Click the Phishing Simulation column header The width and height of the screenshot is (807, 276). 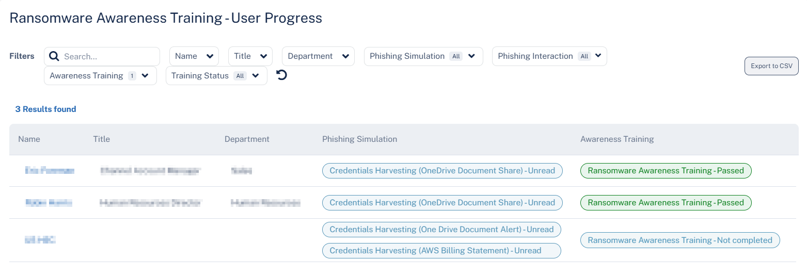[360, 139]
